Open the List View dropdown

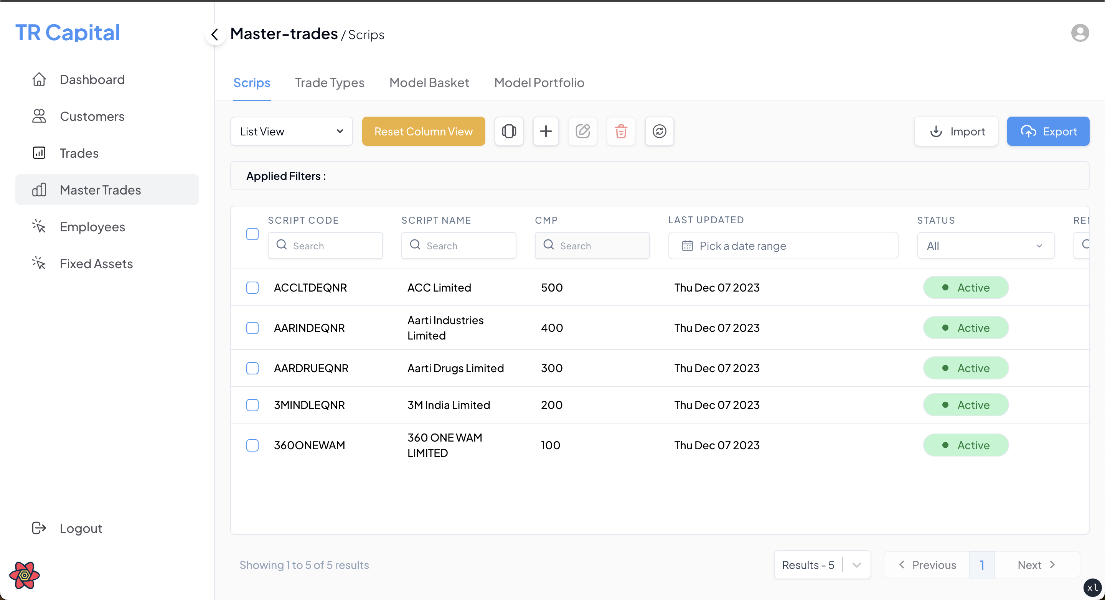291,131
